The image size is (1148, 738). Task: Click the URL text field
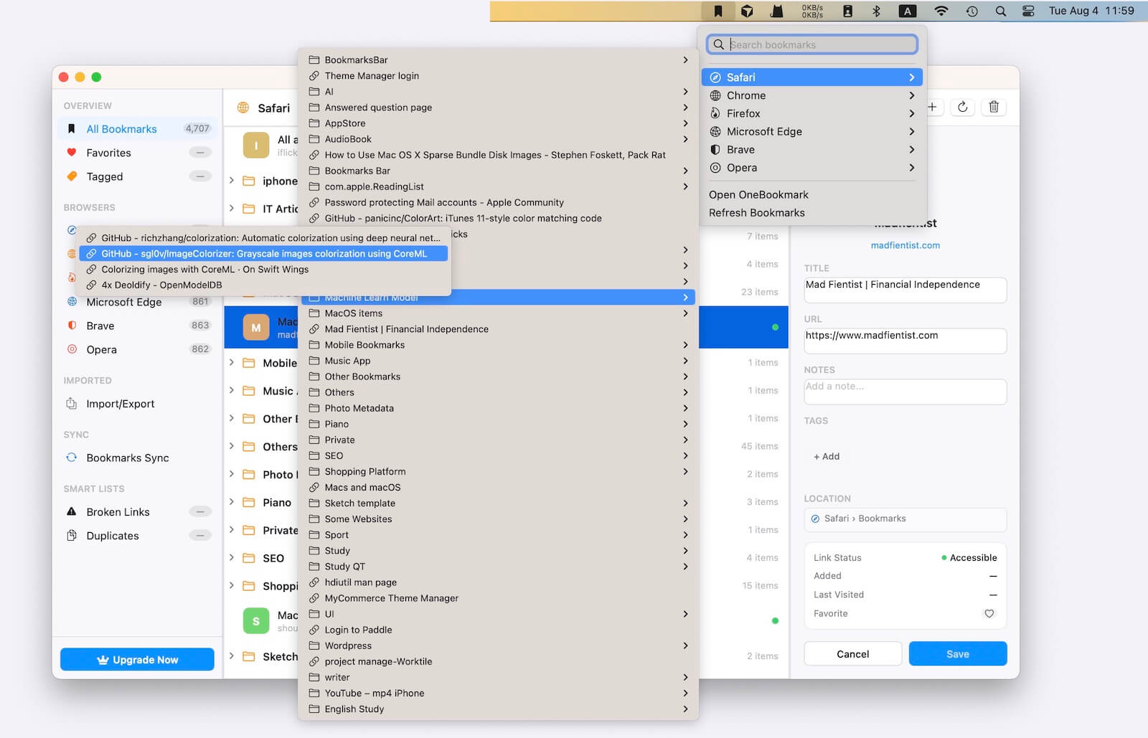(x=905, y=341)
